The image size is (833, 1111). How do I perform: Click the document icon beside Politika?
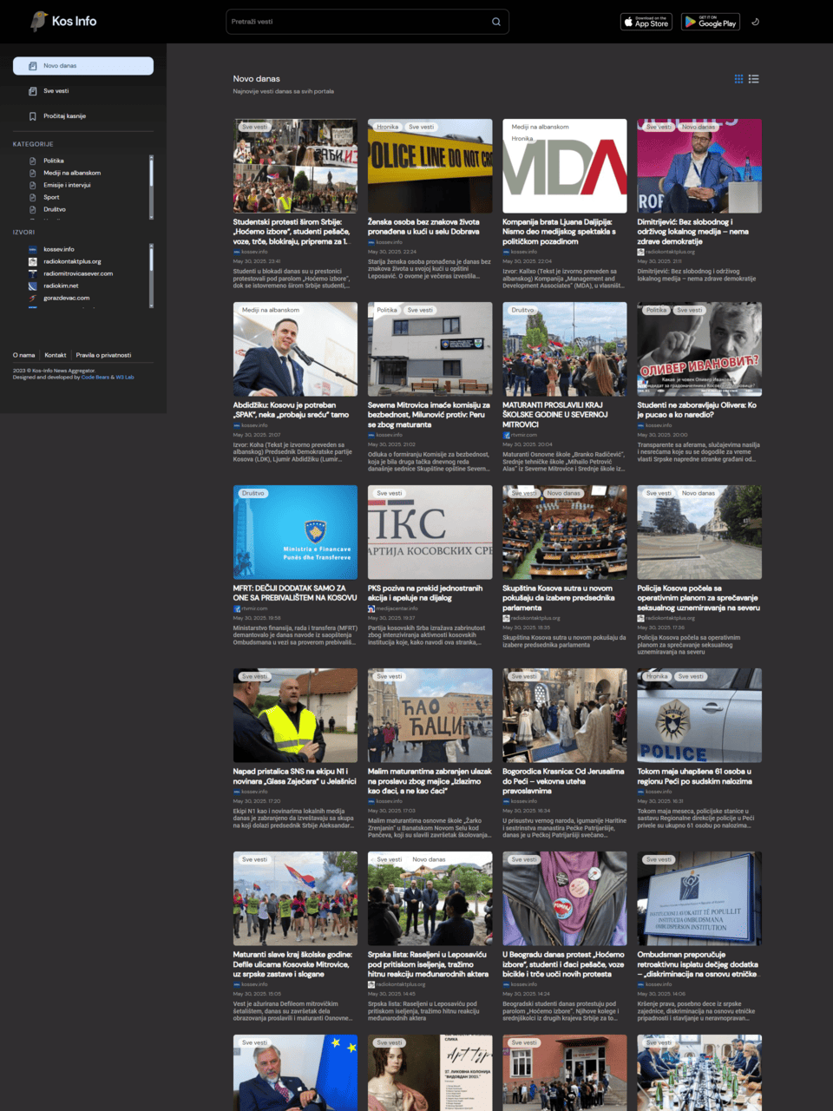32,161
